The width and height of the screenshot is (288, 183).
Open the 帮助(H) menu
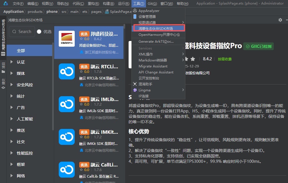(182, 3)
